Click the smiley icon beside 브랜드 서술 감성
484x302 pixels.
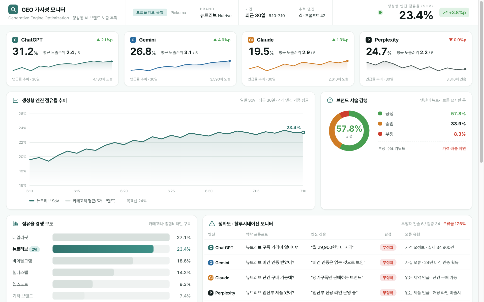tap(330, 100)
